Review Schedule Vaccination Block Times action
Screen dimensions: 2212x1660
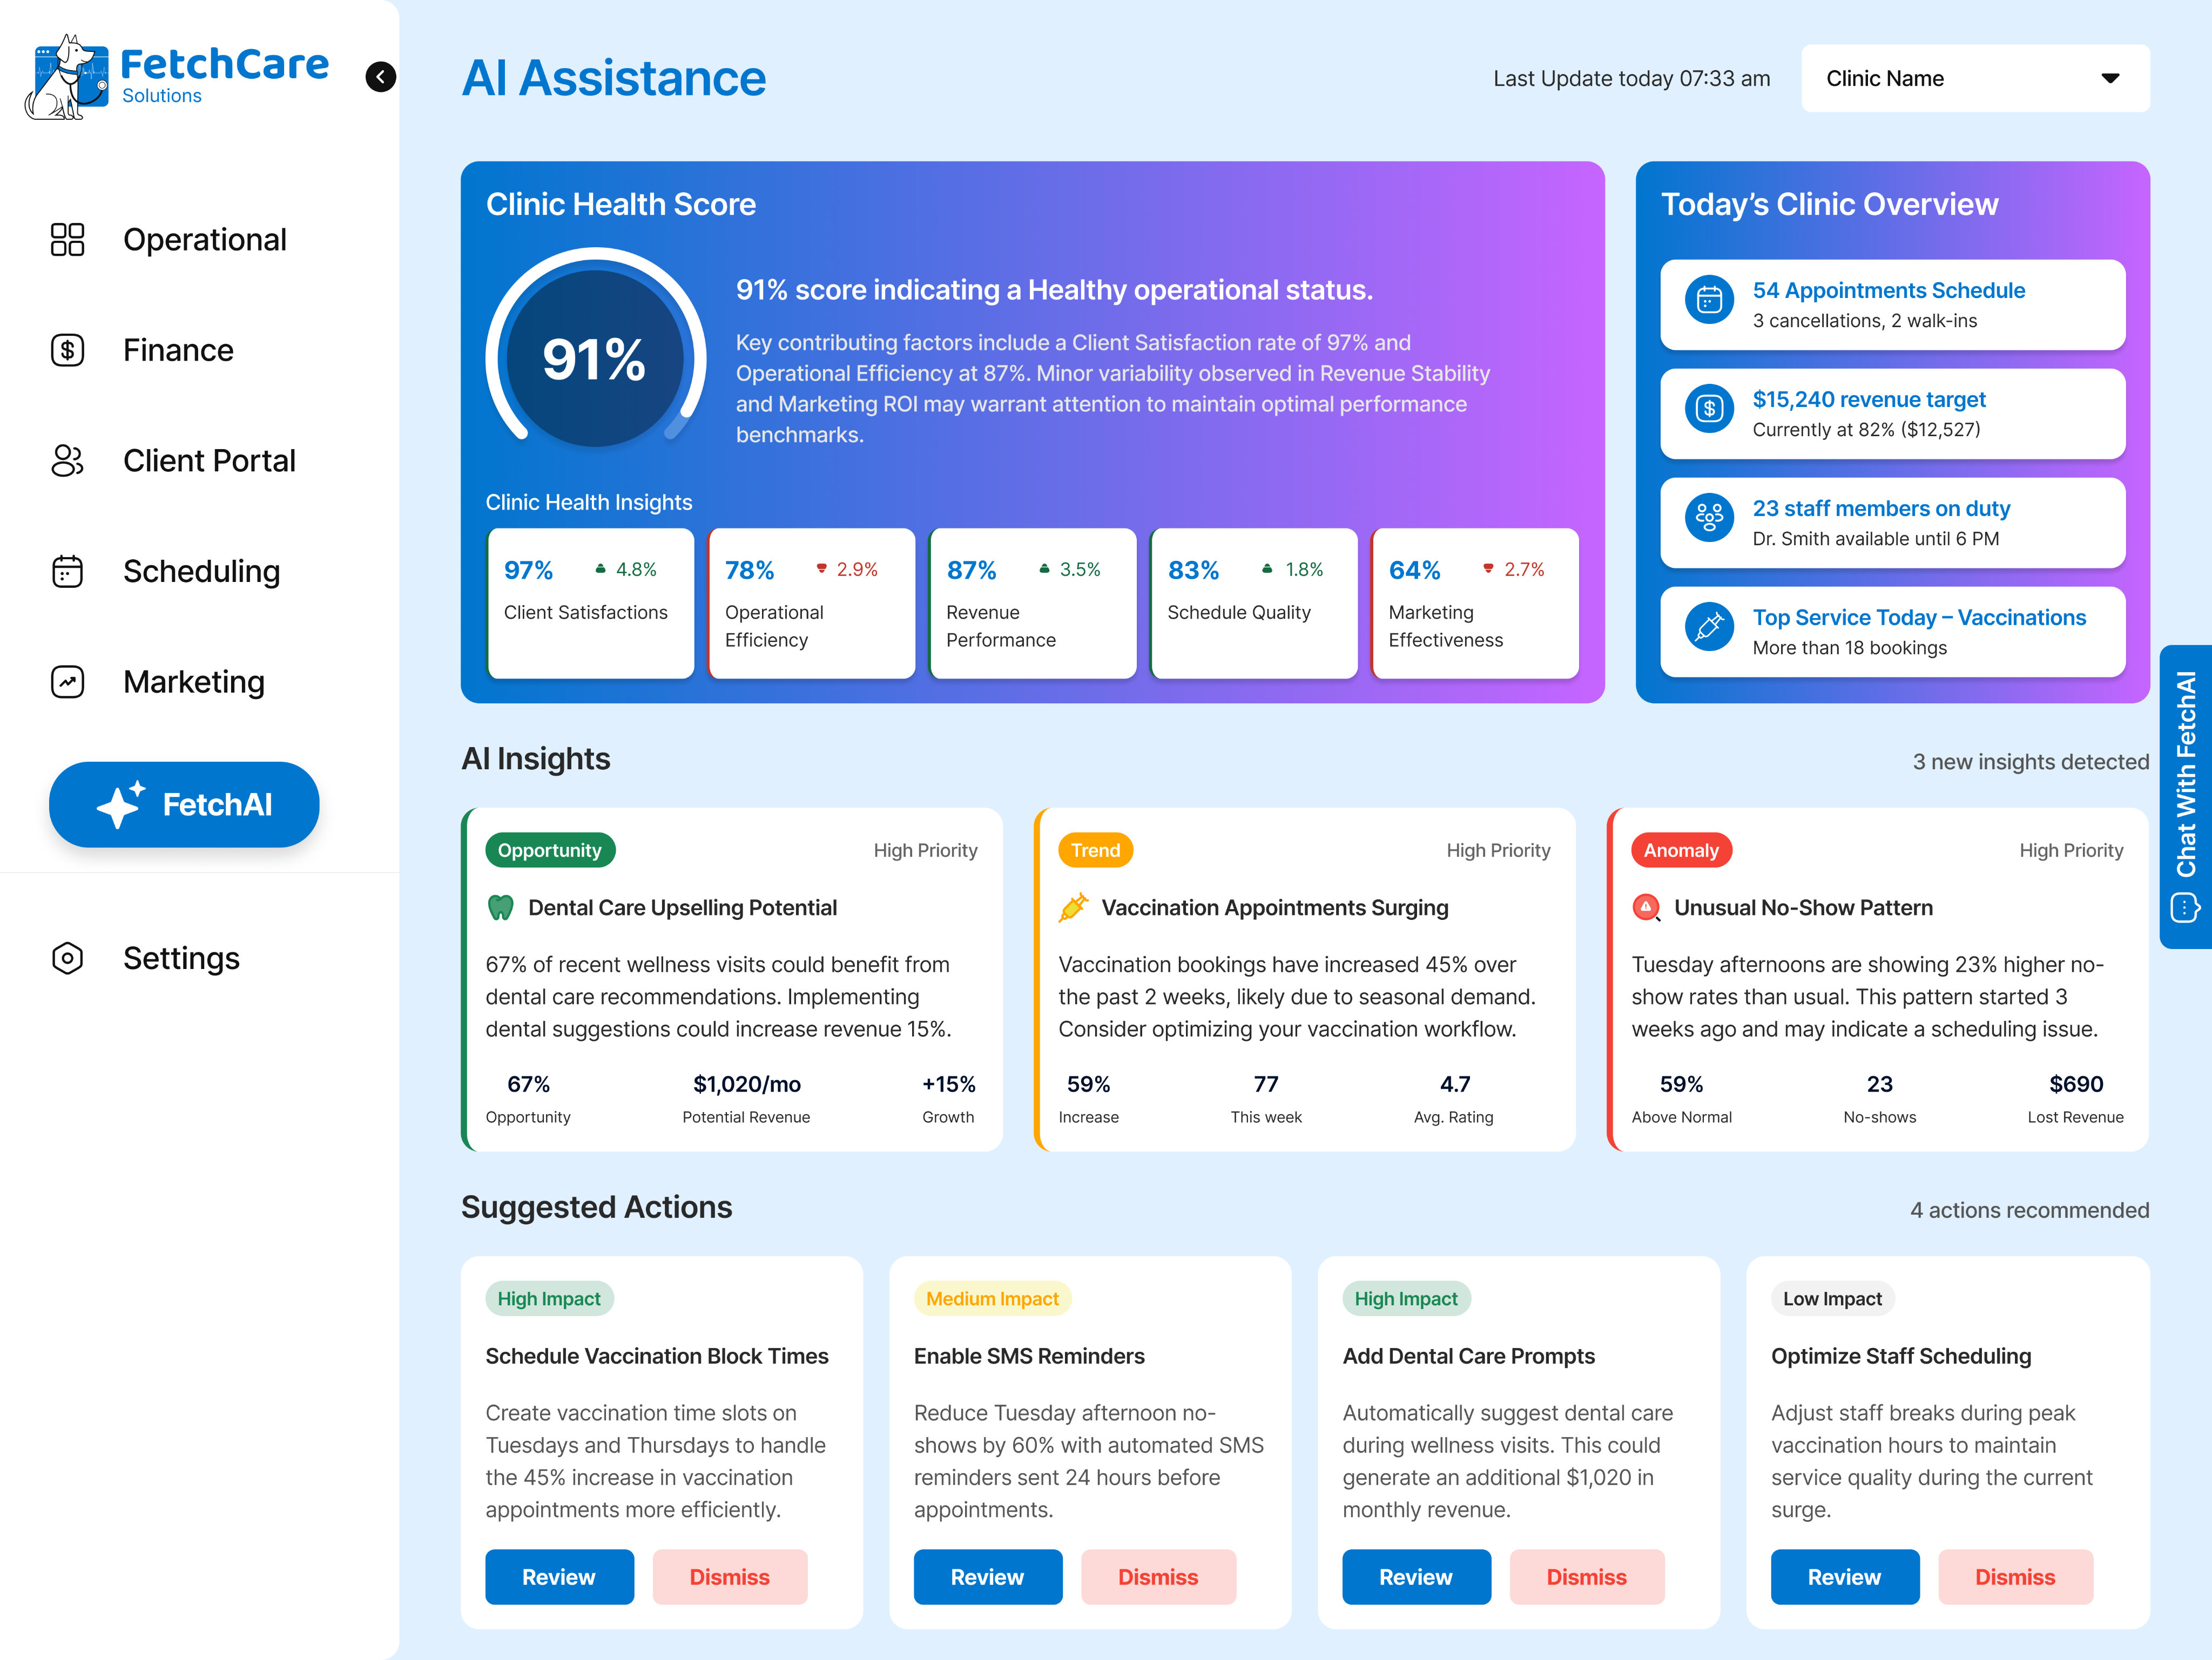[x=559, y=1576]
